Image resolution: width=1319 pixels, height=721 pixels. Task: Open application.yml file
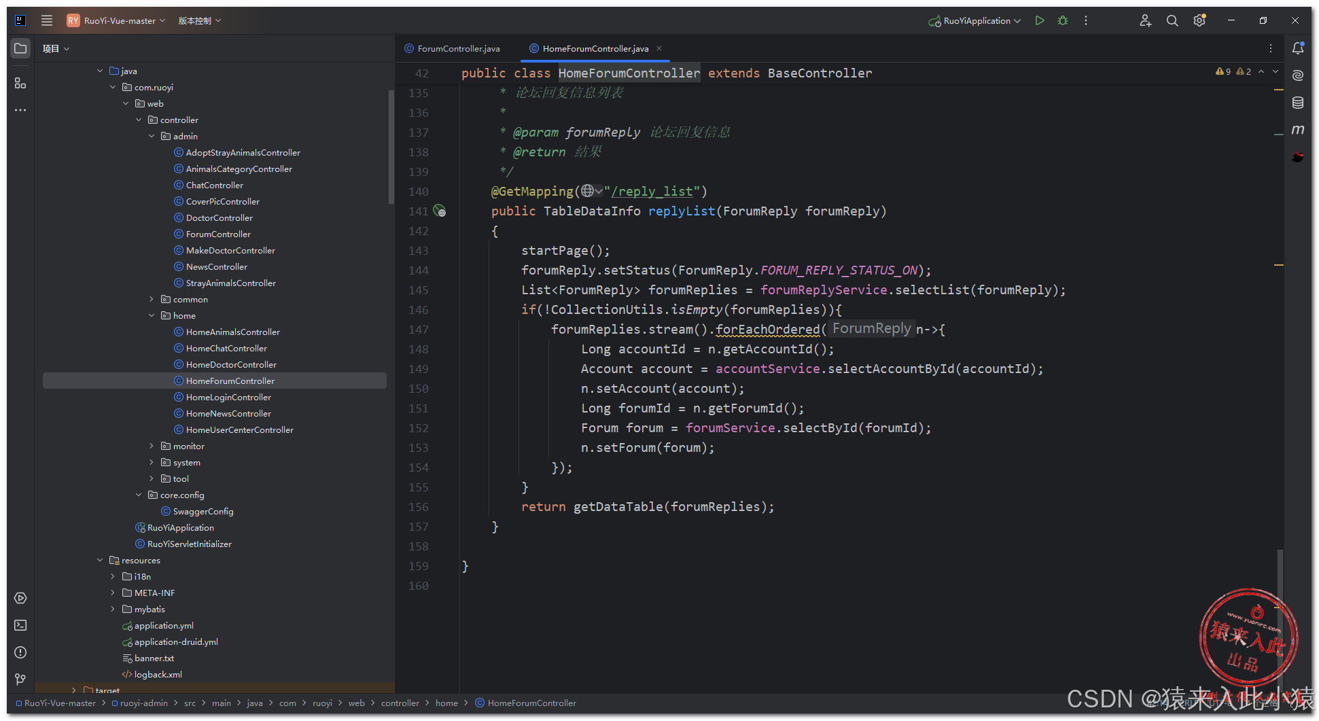tap(164, 625)
